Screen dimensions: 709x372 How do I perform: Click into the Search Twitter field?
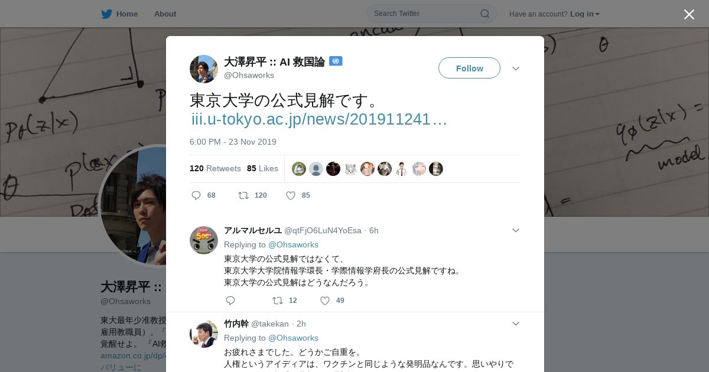click(x=425, y=14)
